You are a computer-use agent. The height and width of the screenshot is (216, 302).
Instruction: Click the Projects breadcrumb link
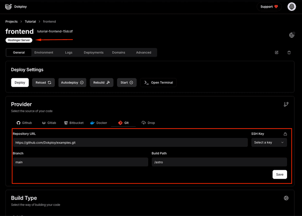coord(11,21)
